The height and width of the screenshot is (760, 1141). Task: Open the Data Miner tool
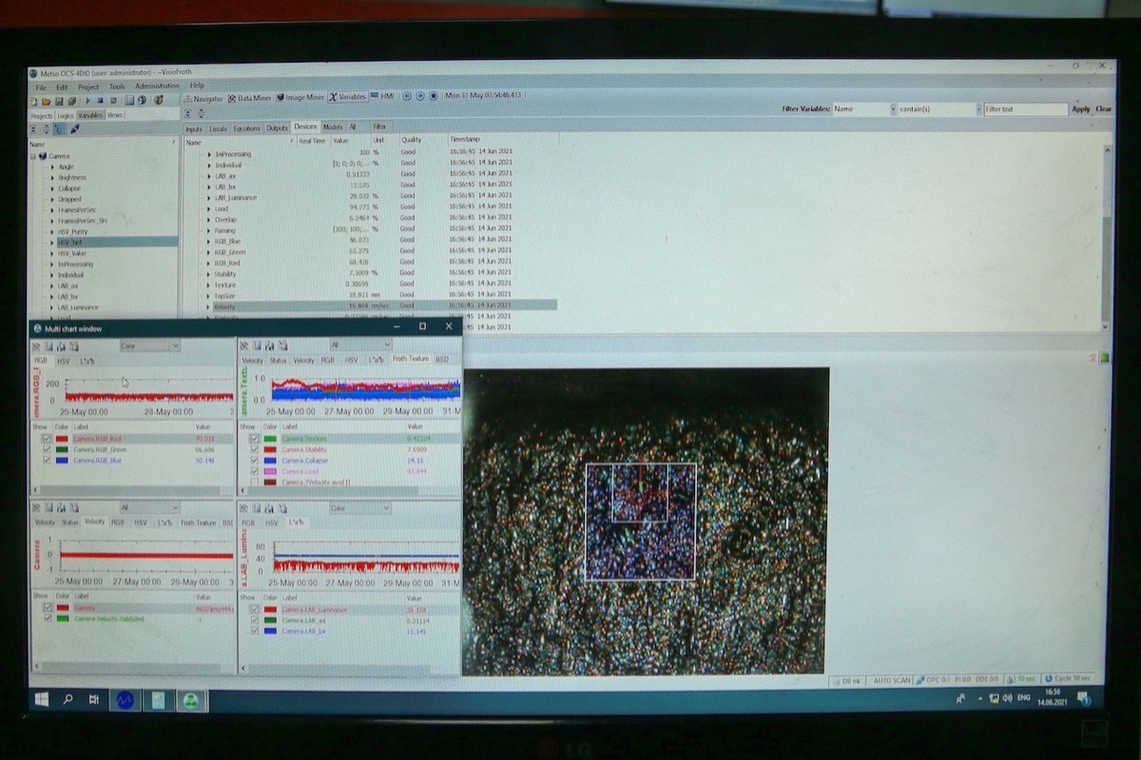pyautogui.click(x=249, y=97)
